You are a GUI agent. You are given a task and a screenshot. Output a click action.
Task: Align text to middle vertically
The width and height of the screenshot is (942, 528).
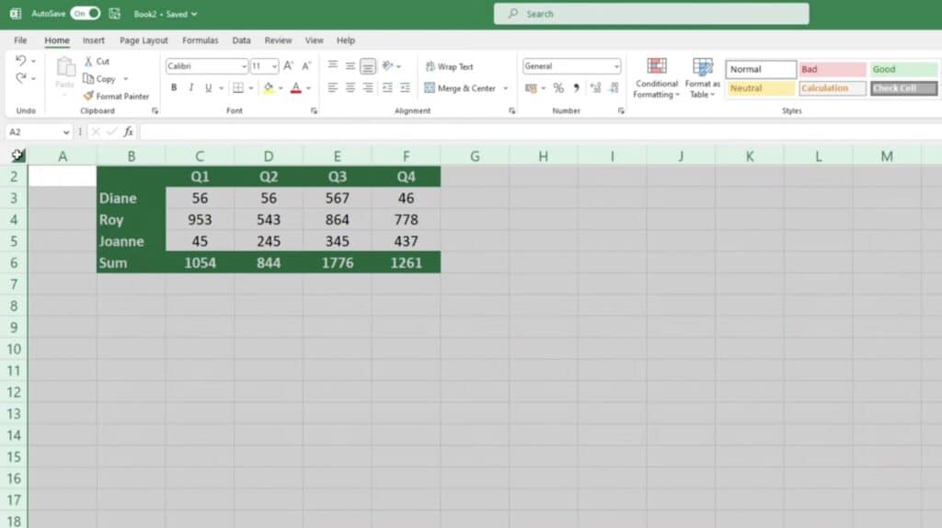[x=350, y=65]
